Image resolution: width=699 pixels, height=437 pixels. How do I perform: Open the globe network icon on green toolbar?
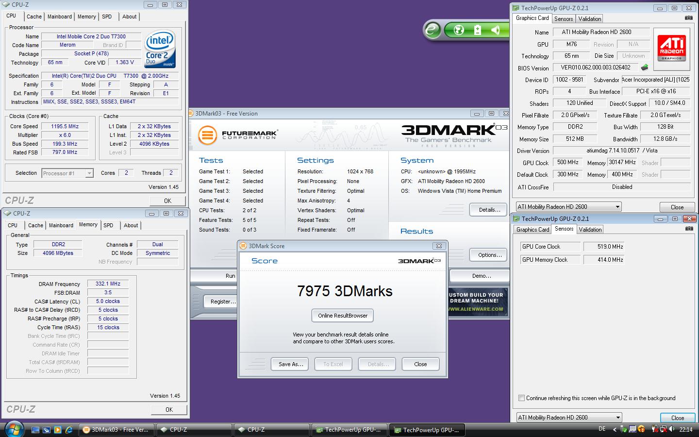[459, 30]
